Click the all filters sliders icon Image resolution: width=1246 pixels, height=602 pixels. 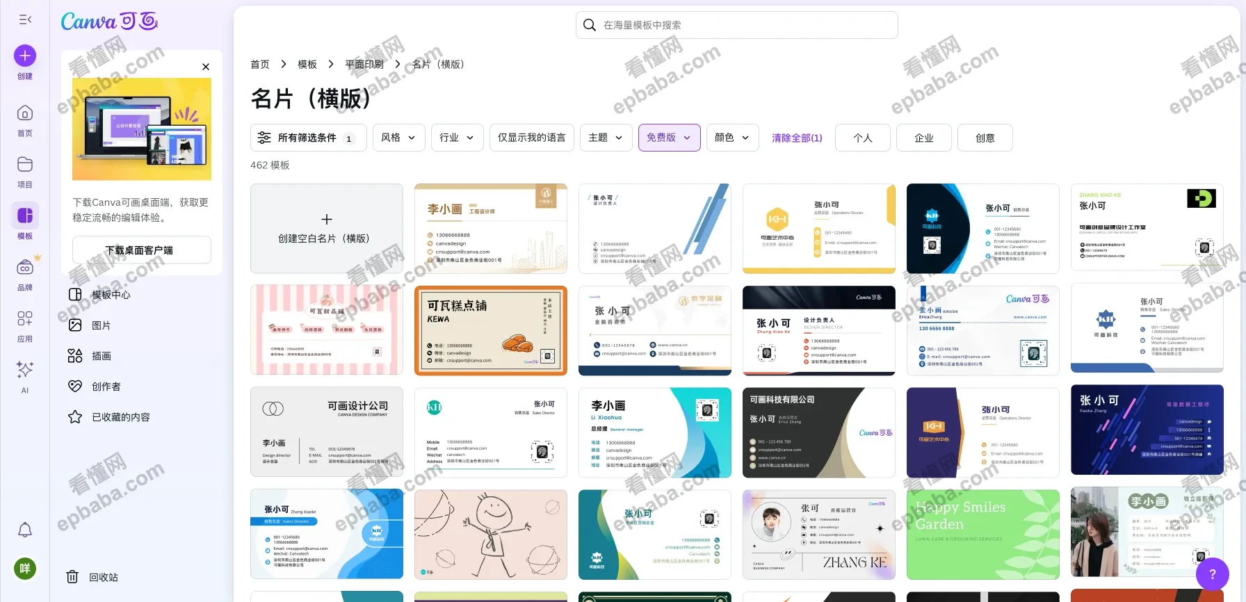point(264,138)
